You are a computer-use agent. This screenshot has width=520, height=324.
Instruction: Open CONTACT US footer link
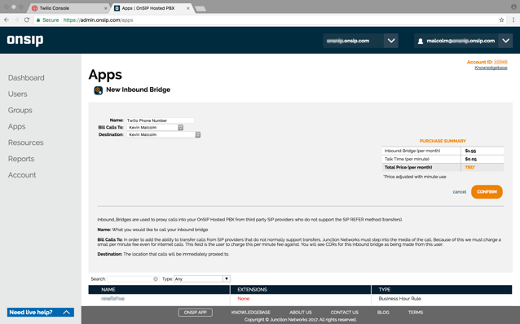pos(344,313)
